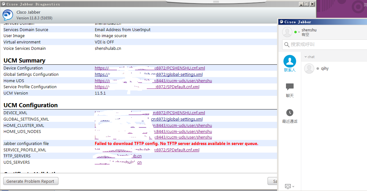Click the UCM Summary heading
Screen dimensions: 367x191
[x=24, y=60]
